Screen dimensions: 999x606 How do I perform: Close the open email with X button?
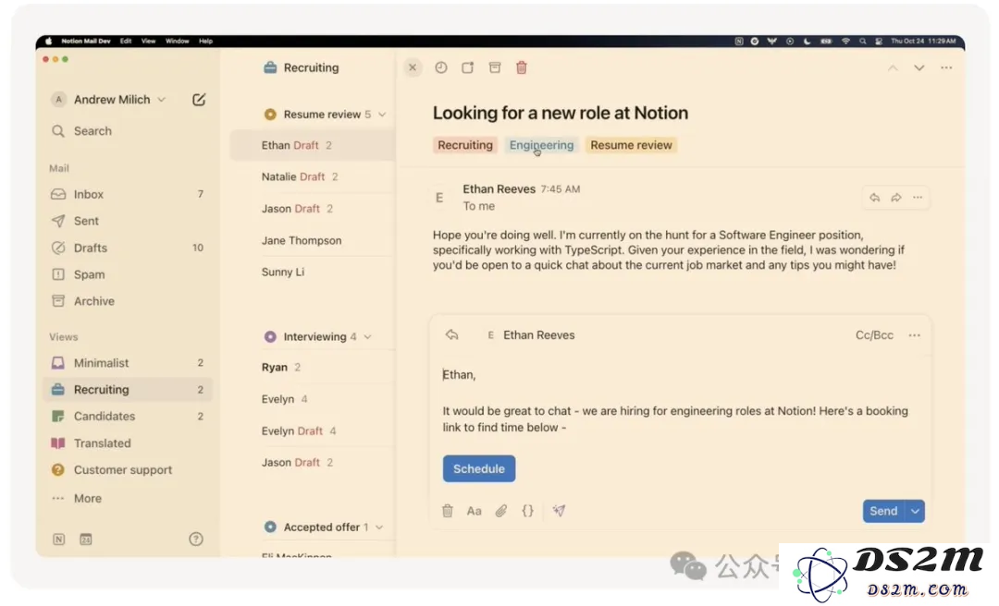(x=413, y=67)
